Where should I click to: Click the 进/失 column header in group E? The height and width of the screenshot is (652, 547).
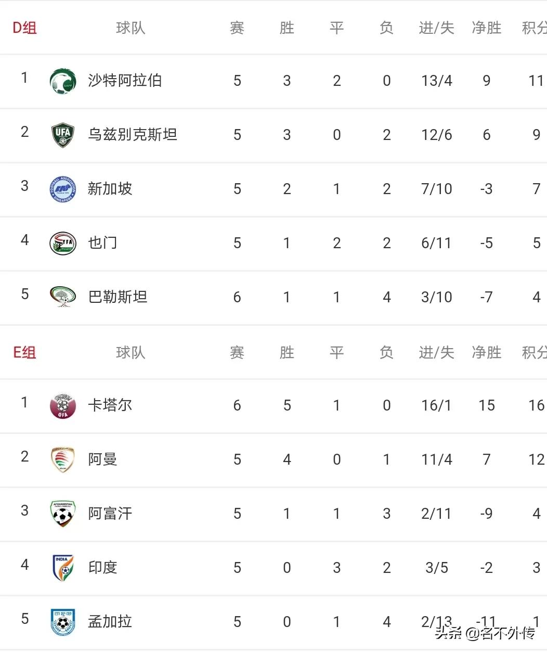436,353
